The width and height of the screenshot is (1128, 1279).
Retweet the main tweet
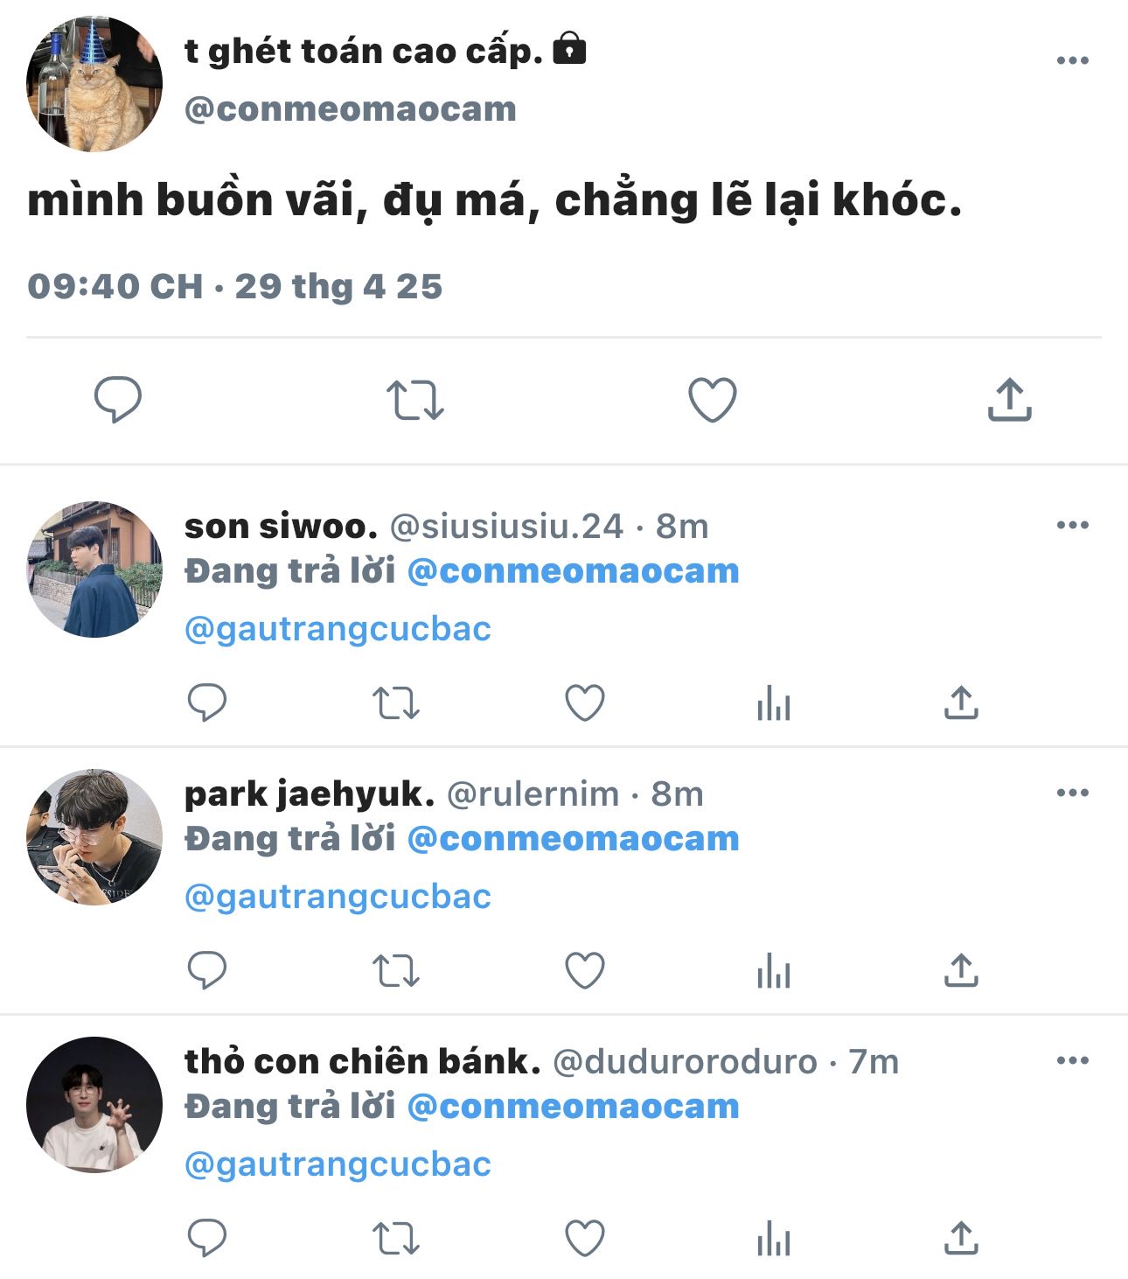(x=414, y=400)
